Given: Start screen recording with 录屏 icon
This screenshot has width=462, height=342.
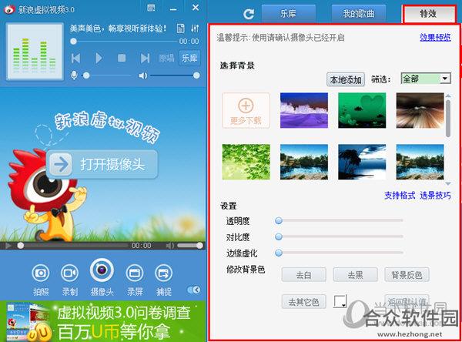Looking at the screenshot, I should [135, 273].
